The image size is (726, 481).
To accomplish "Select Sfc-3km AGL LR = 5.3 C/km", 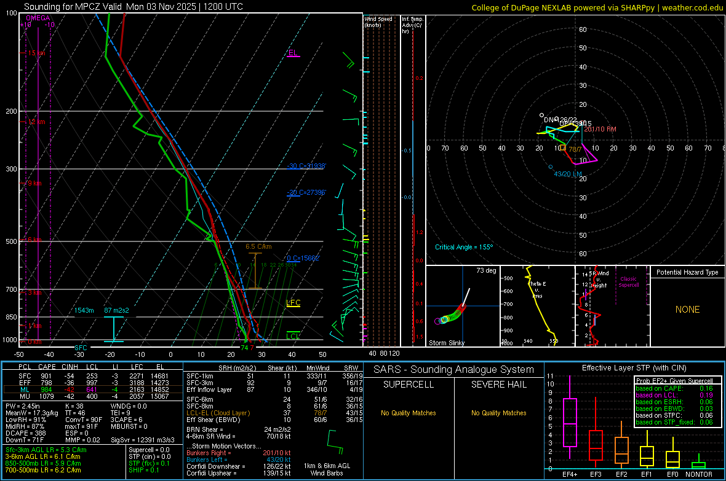I will tap(46, 450).
